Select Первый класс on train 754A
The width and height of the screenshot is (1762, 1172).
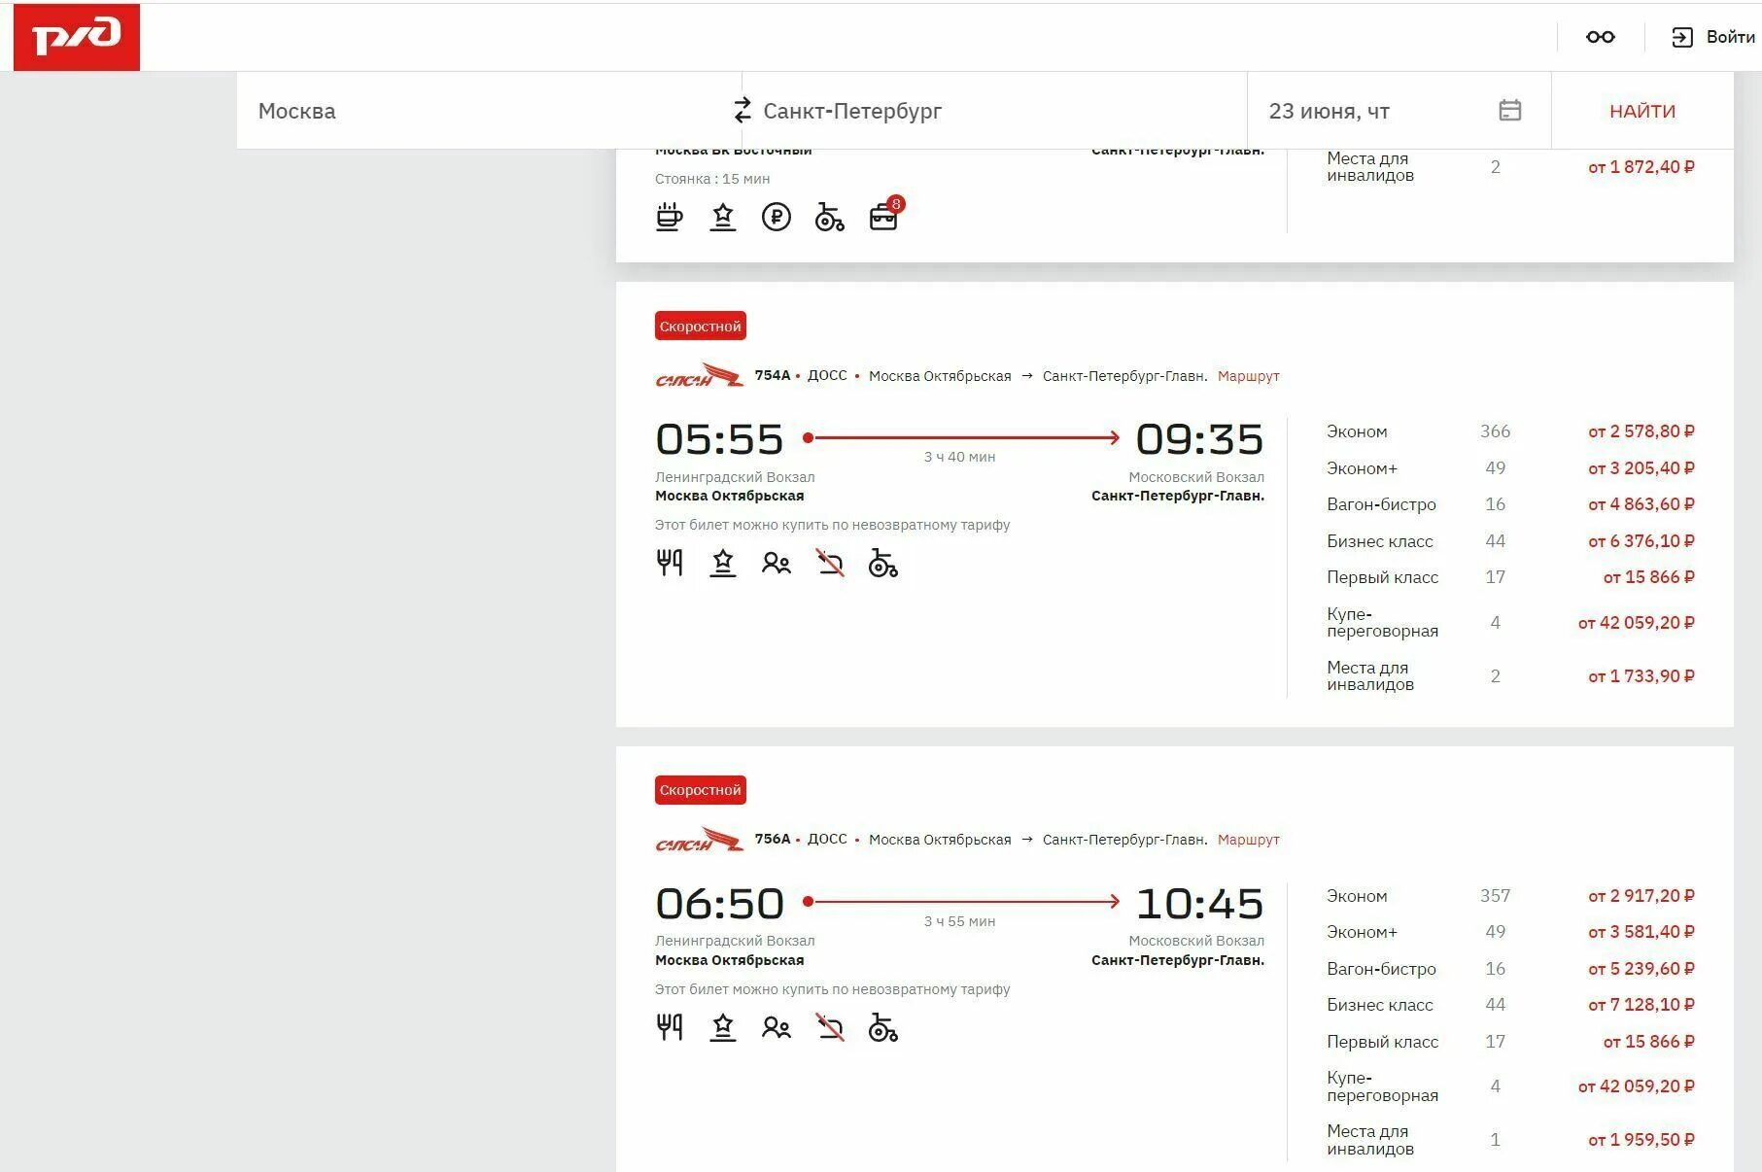point(1510,577)
